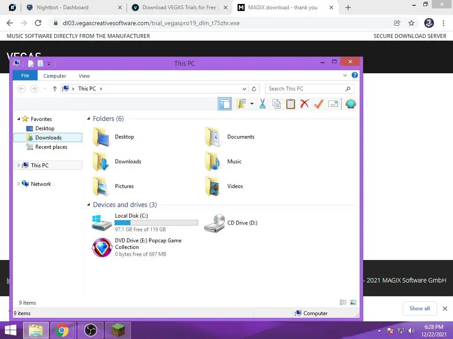Click Show all downloads button

(419, 309)
